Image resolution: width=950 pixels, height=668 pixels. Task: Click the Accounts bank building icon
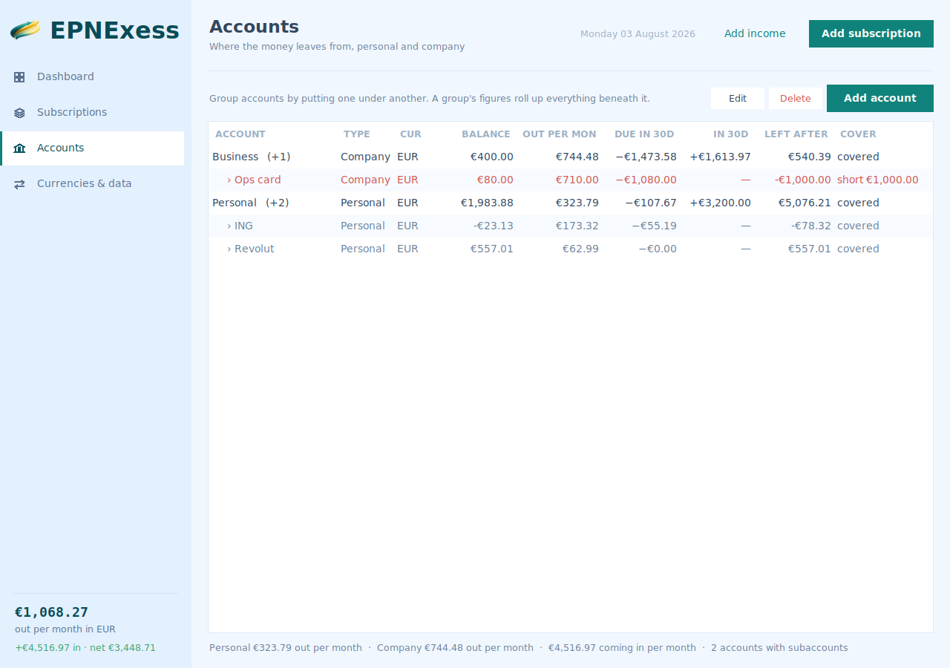coord(19,148)
